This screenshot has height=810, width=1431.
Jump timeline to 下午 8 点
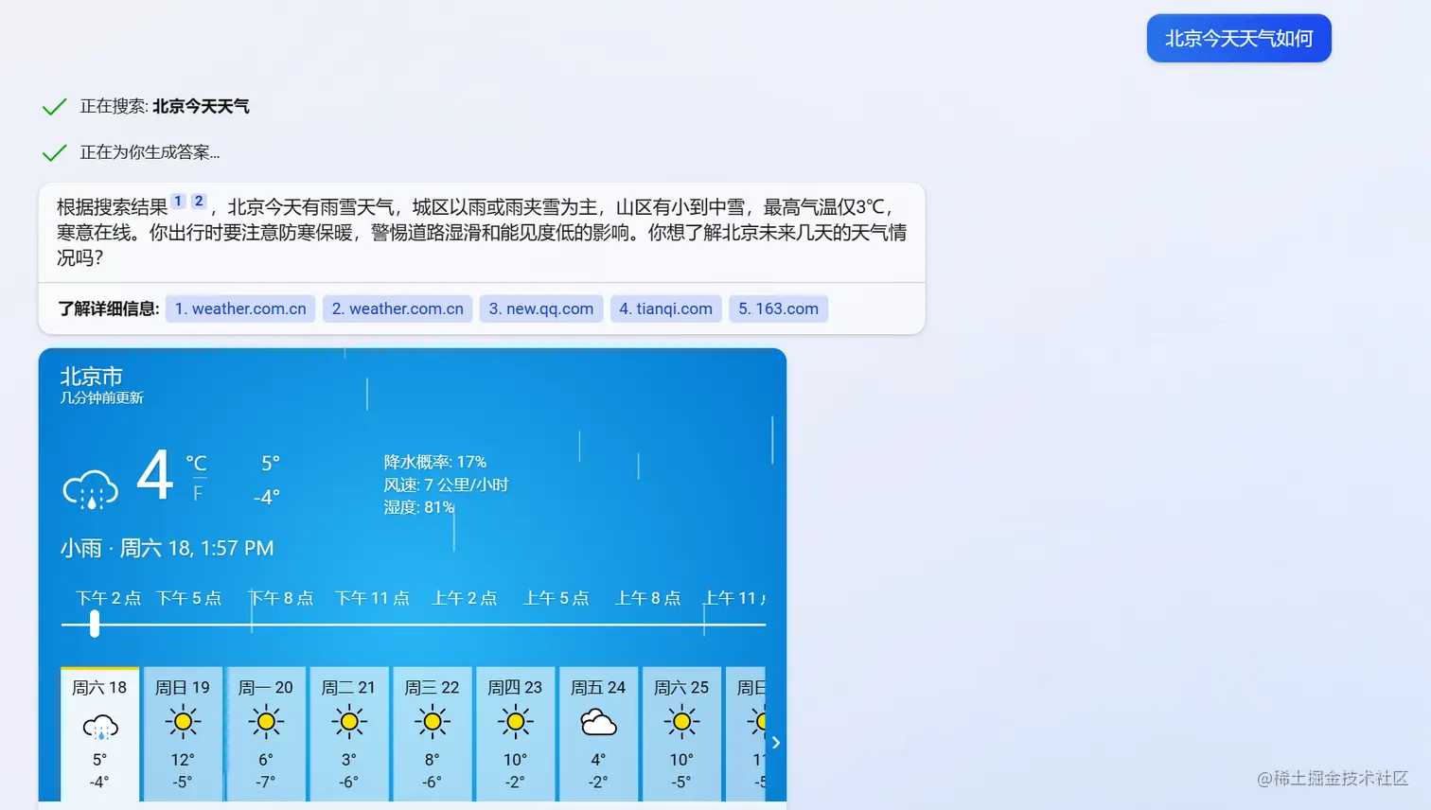pyautogui.click(x=281, y=598)
